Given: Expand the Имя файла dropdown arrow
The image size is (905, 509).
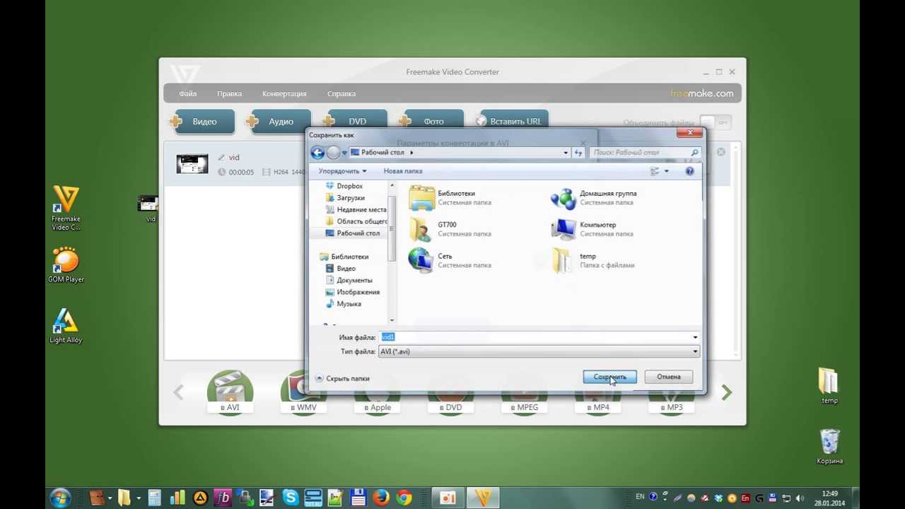Looking at the screenshot, I should [695, 338].
